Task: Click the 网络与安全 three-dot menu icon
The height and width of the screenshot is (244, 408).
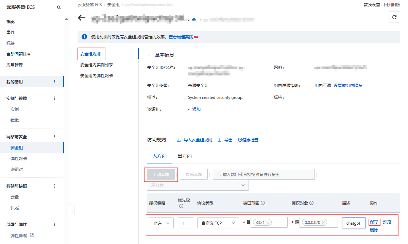Action: [54, 137]
